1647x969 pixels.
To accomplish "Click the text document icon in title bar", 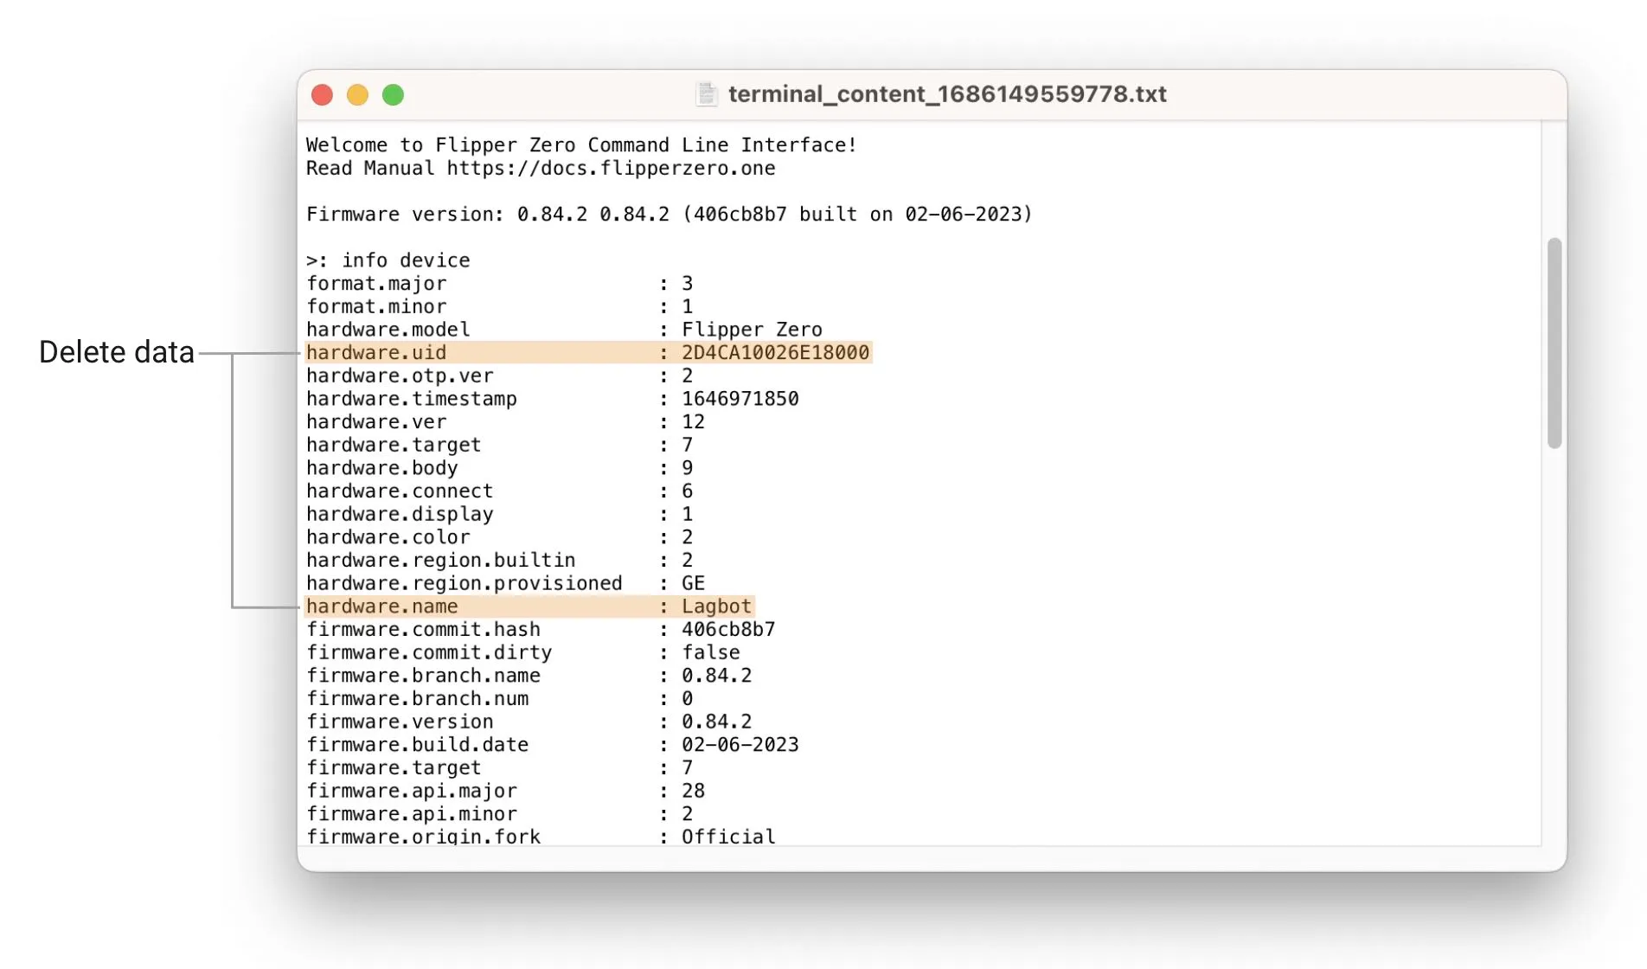I will [707, 93].
